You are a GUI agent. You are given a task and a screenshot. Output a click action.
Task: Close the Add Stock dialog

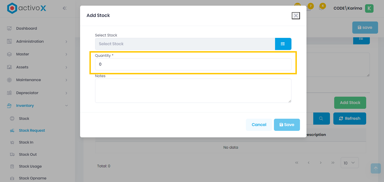(296, 16)
